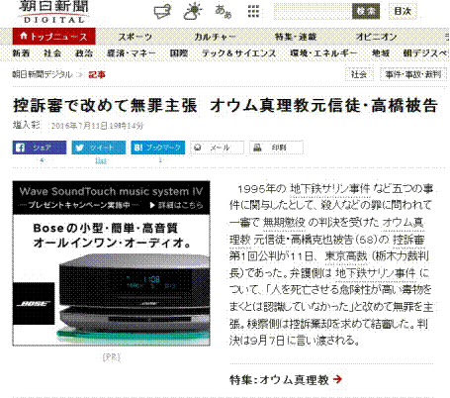
Task: Select 新着 in sub-navigation
Action: pos(21,53)
